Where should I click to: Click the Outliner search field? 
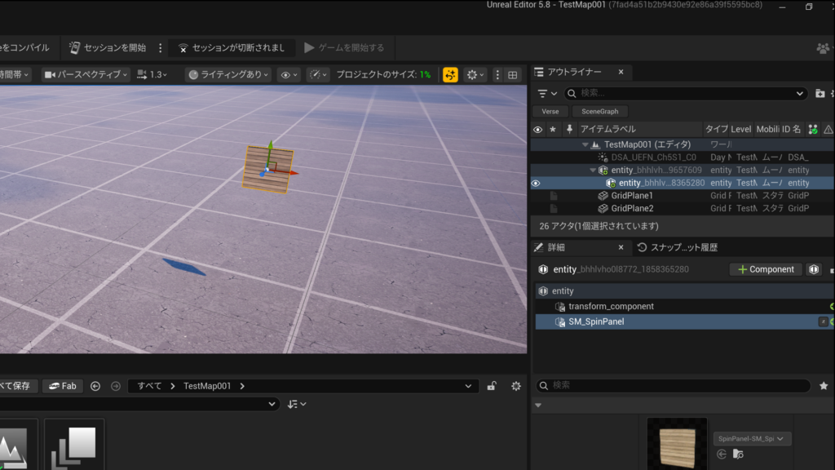click(x=685, y=94)
